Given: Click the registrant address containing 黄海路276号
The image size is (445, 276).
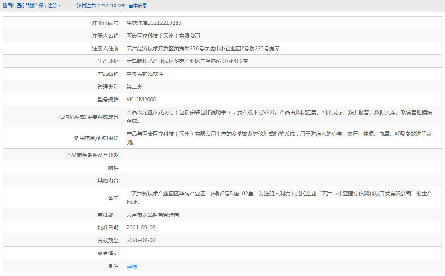Looking at the screenshot, I should (203, 48).
